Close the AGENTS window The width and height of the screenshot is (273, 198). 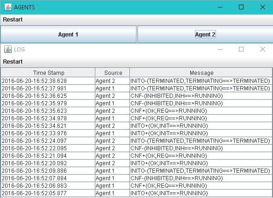[263, 7]
